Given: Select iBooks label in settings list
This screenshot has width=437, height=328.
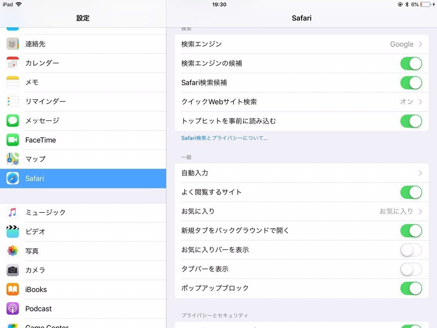Looking at the screenshot, I should [36, 289].
